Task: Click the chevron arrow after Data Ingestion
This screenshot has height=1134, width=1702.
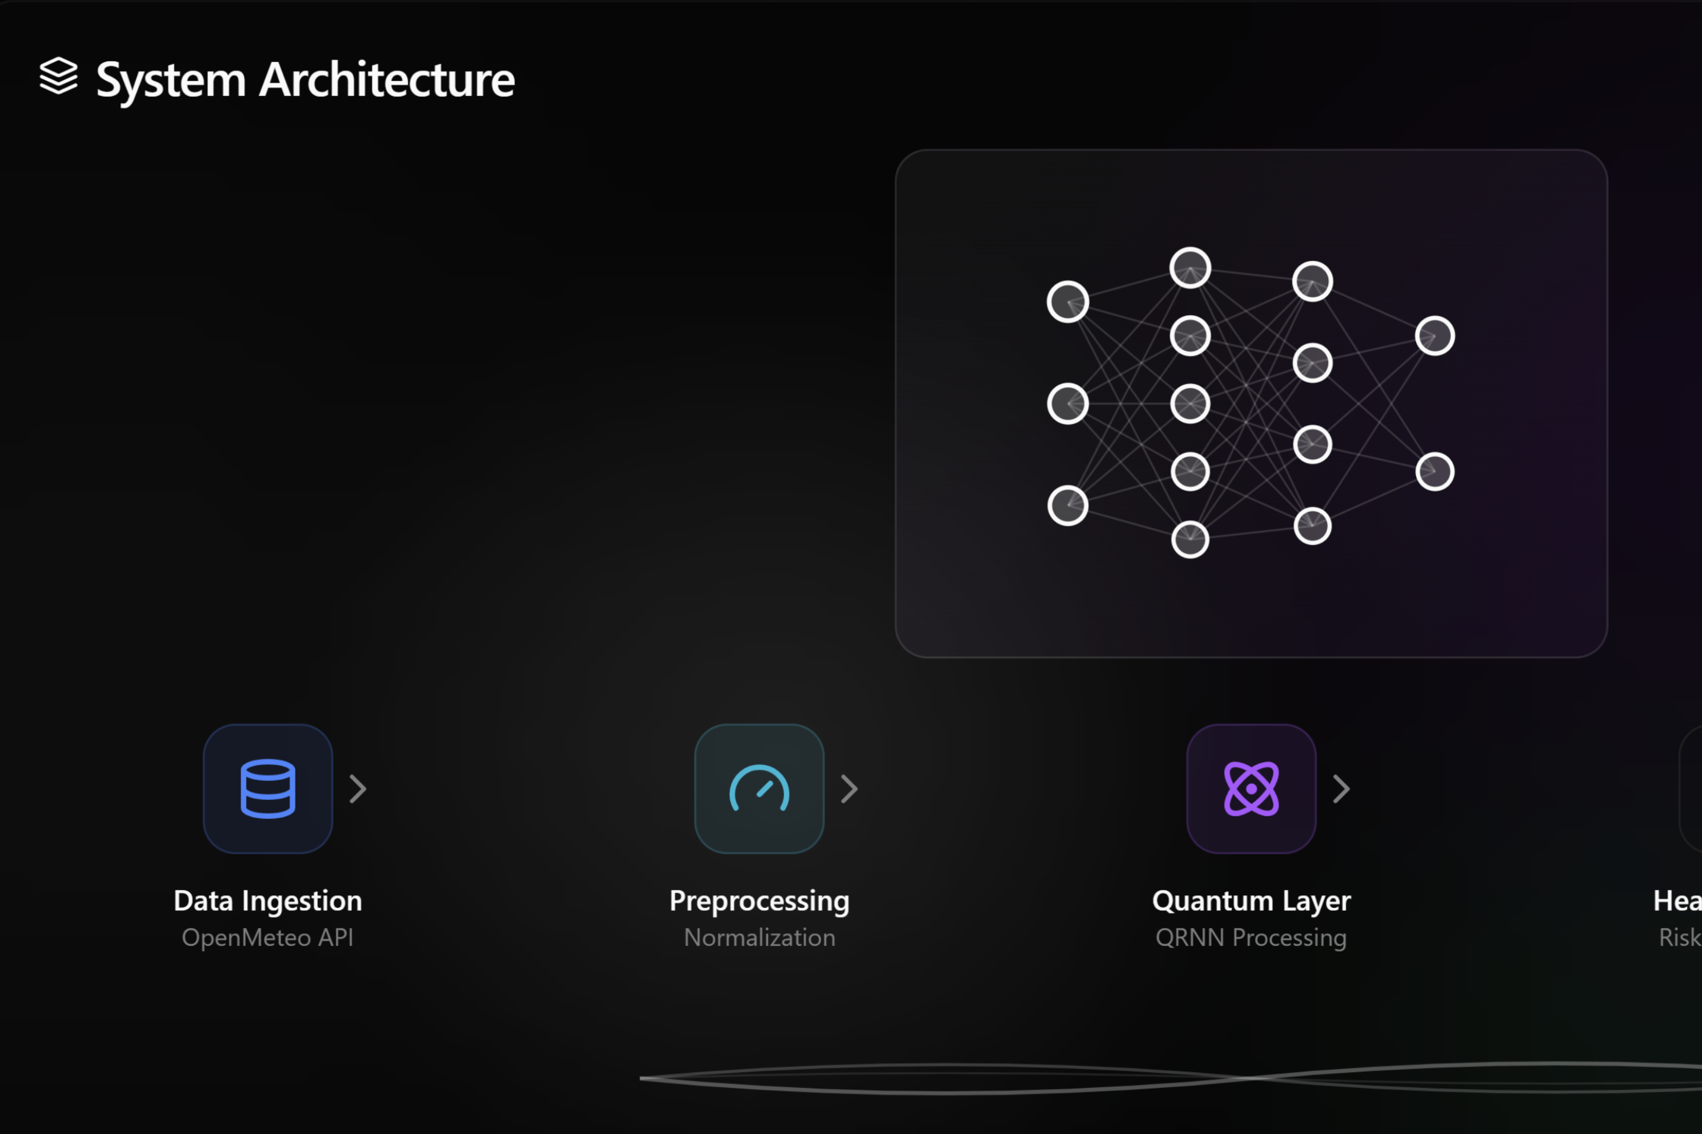Action: point(358,789)
